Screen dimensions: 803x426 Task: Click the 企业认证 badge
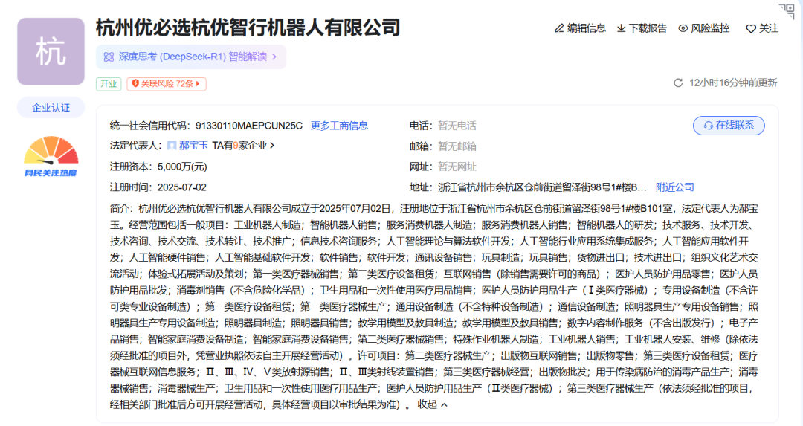pyautogui.click(x=51, y=108)
